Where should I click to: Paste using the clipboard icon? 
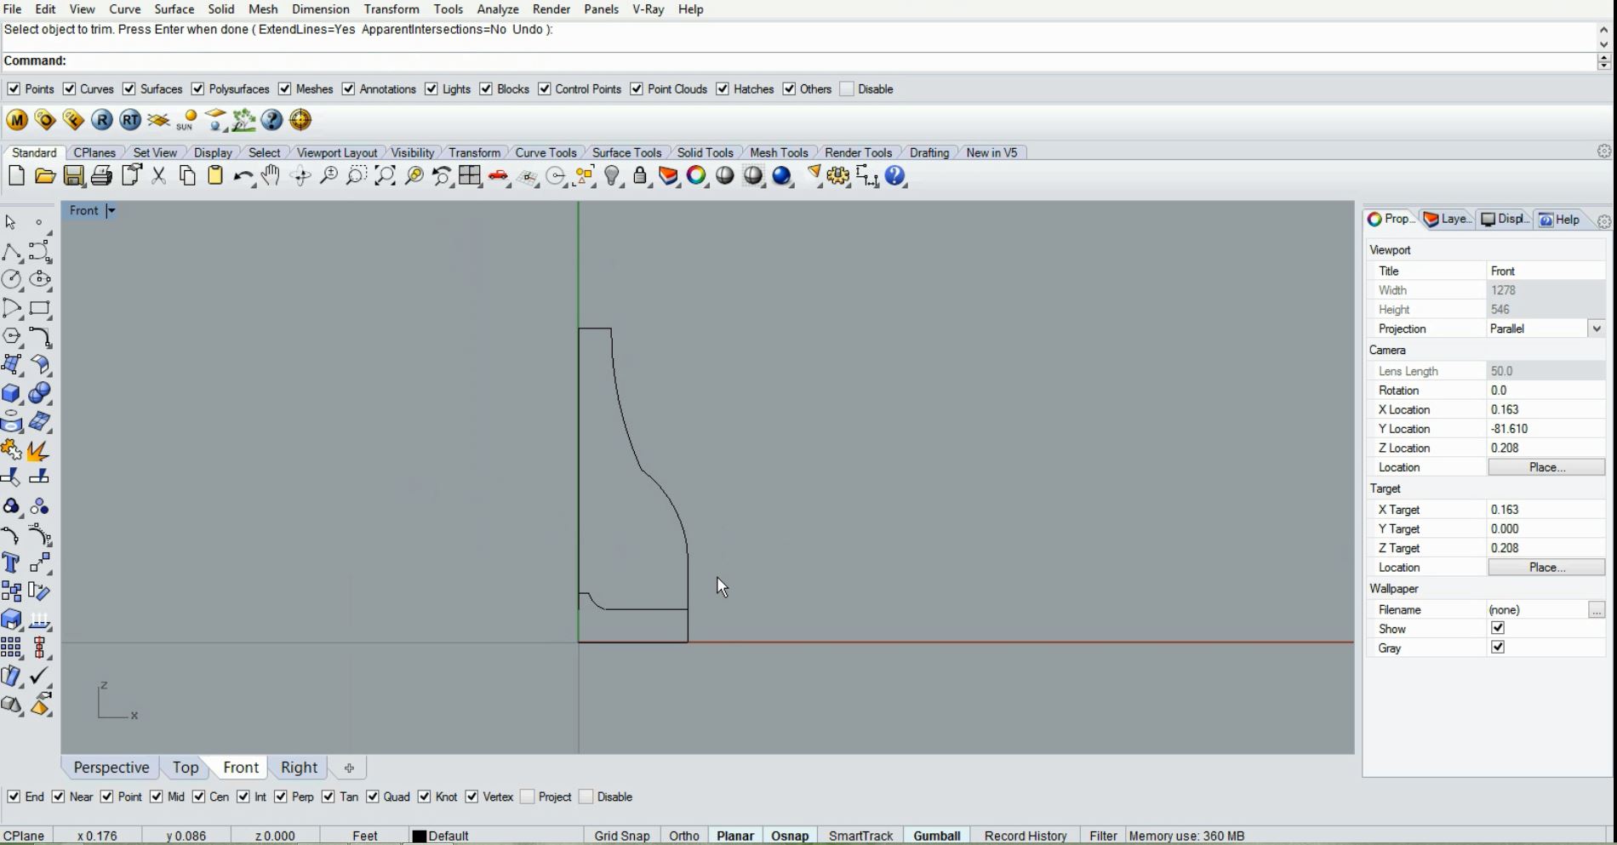[215, 176]
